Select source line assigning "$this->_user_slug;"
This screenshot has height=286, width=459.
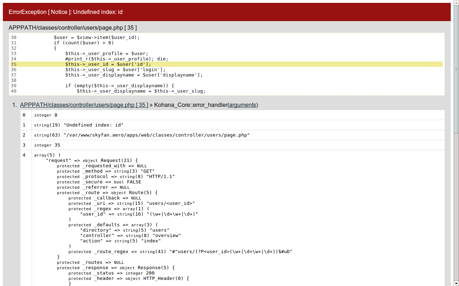141,91
